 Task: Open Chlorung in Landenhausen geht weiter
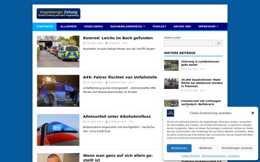[200, 63]
